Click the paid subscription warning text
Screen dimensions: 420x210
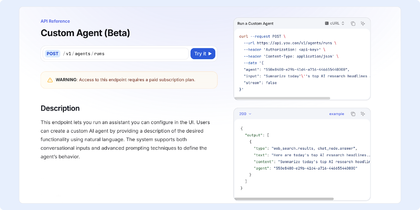click(125, 80)
